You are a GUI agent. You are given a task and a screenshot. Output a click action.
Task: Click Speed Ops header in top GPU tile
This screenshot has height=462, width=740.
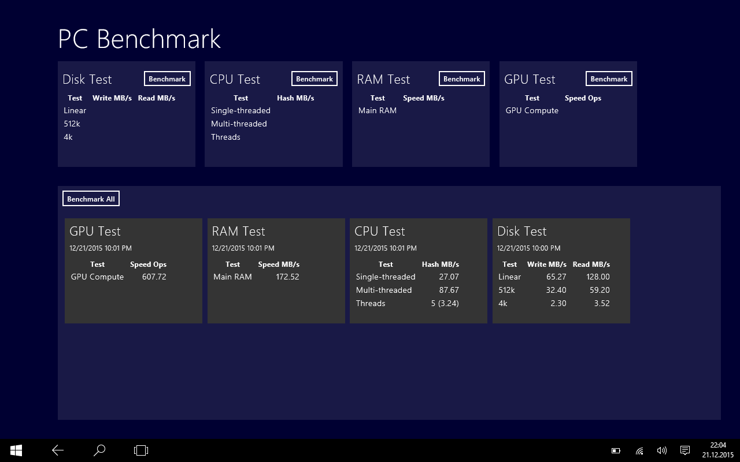pos(583,98)
